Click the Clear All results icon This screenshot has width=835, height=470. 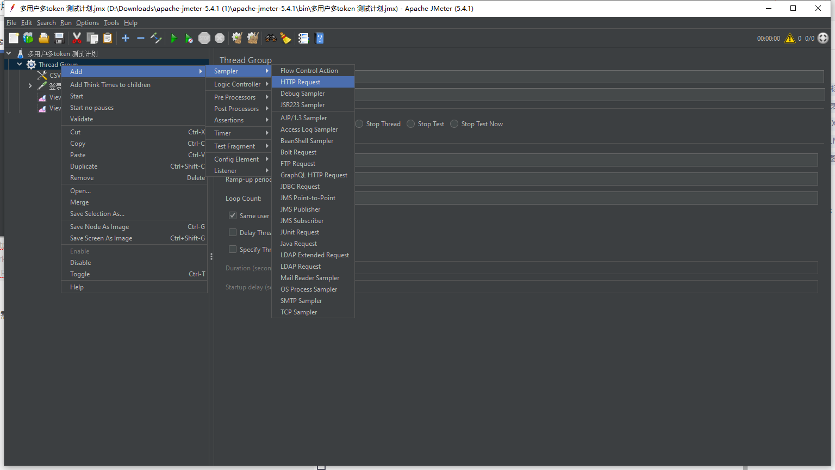coord(253,38)
